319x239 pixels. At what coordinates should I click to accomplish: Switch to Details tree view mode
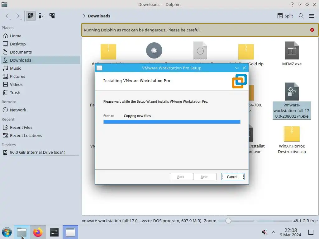point(52,16)
